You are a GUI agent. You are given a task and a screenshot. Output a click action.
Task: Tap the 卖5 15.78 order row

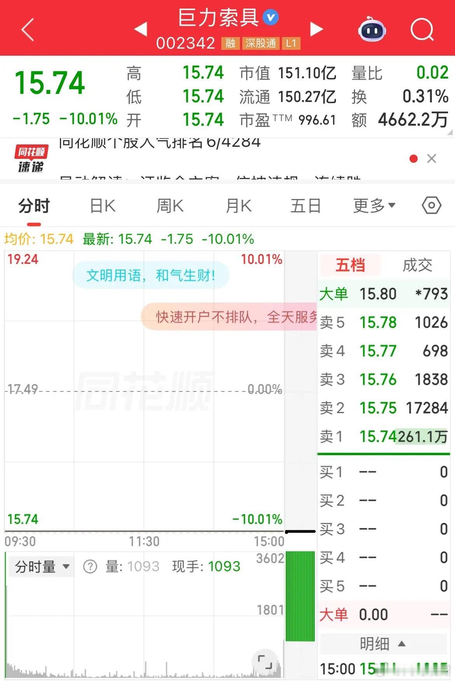383,322
